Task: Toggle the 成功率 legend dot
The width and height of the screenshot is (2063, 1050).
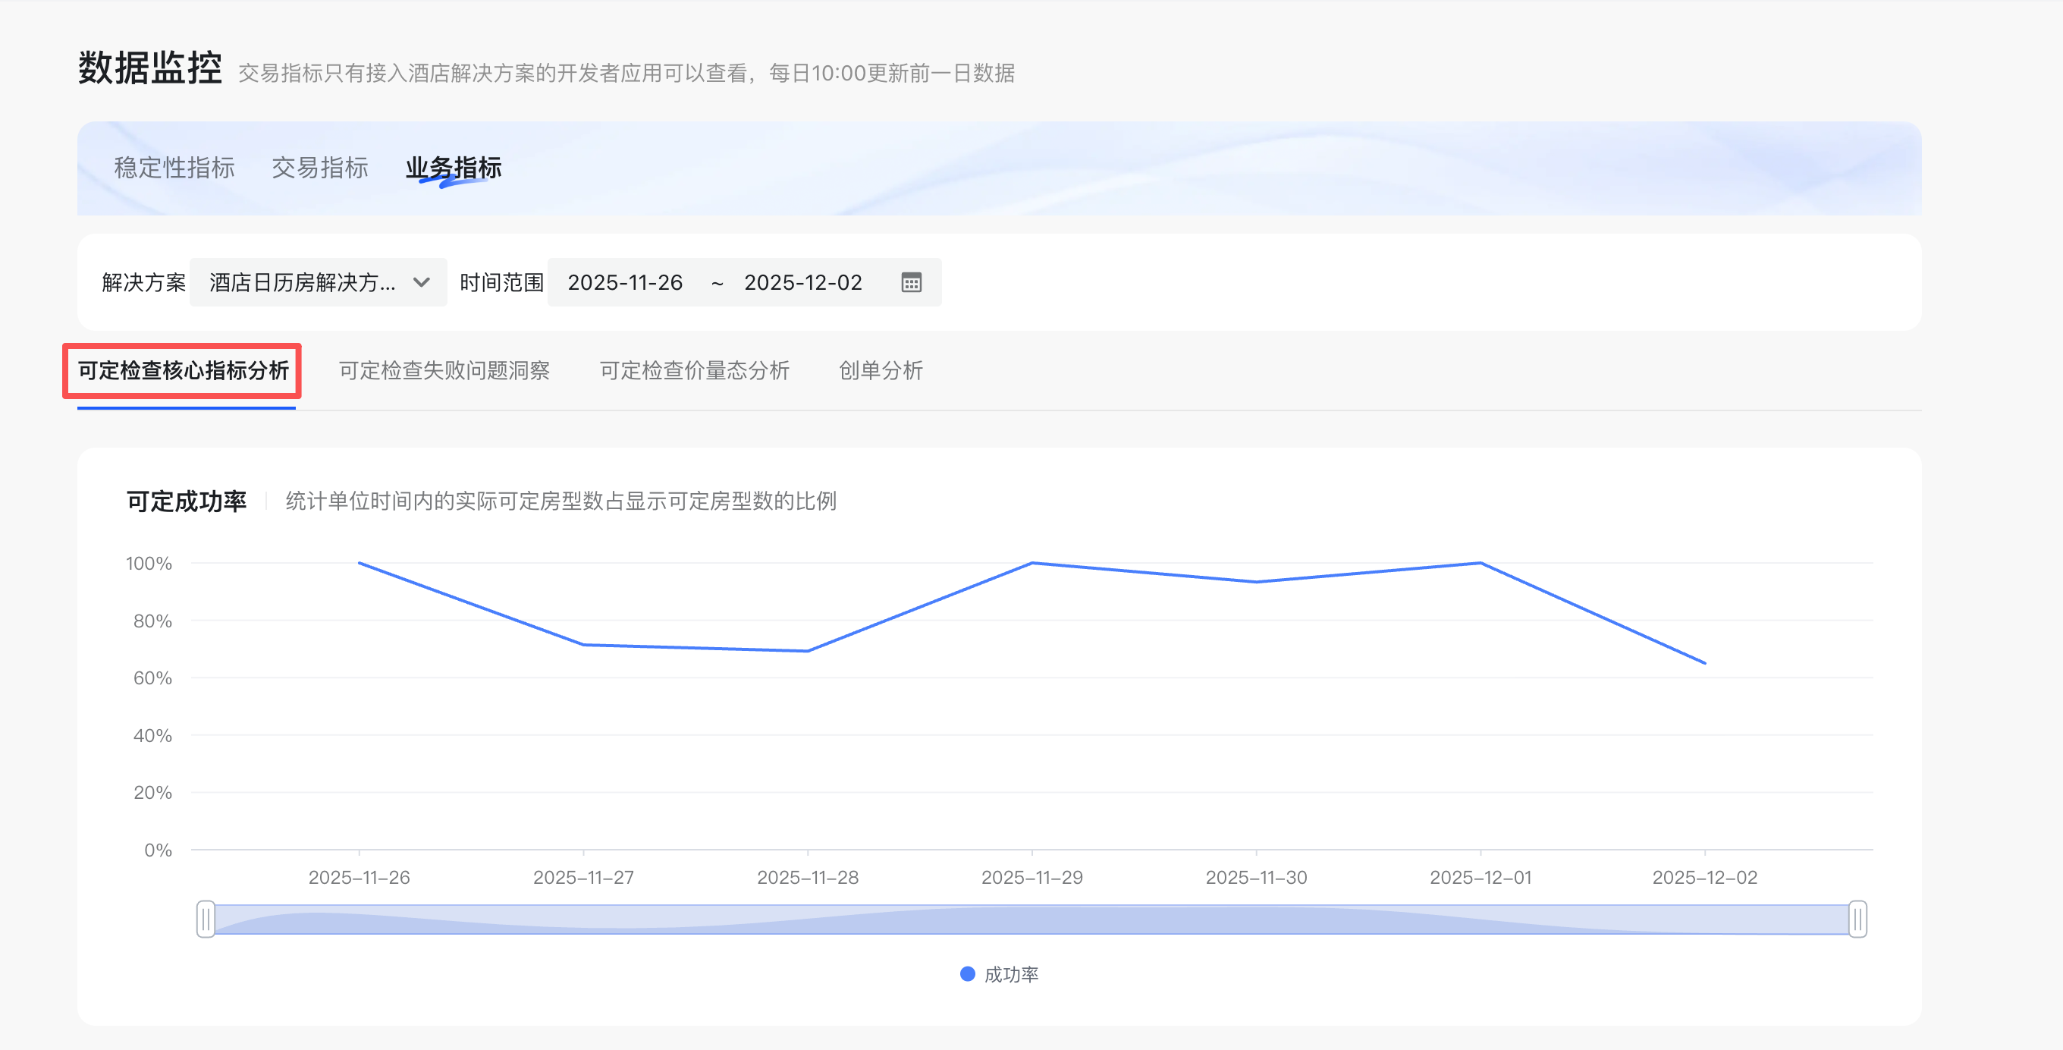Action: [968, 975]
